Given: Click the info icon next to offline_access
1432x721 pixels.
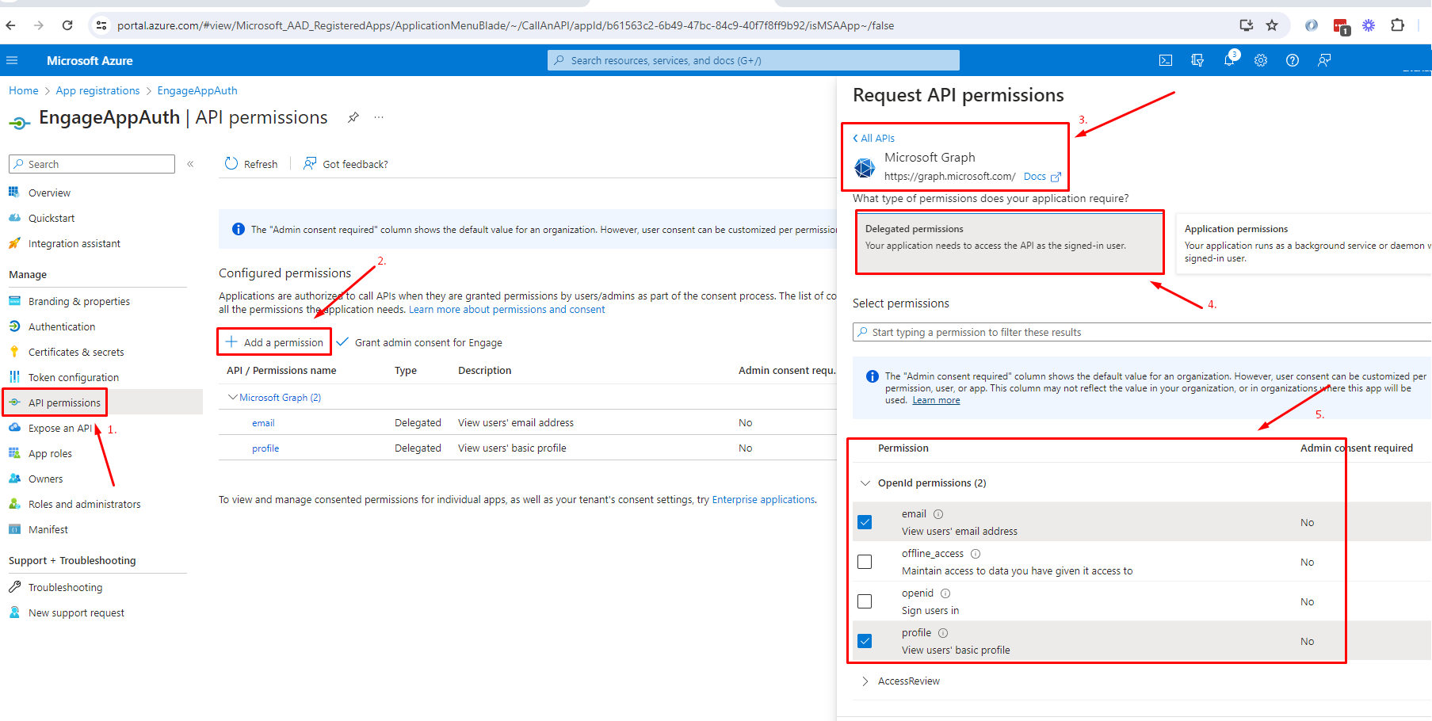Looking at the screenshot, I should [x=976, y=554].
